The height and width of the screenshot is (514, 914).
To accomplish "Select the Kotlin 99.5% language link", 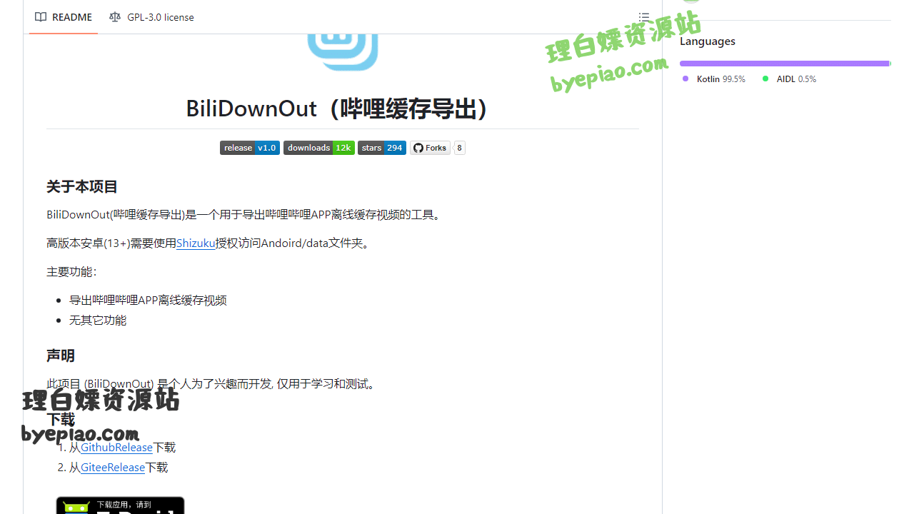I will 713,79.
